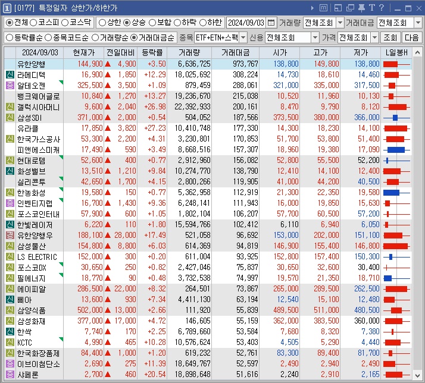
Task: Click the 경 badge next to 유한양행우
Action: pyautogui.click(x=10, y=235)
